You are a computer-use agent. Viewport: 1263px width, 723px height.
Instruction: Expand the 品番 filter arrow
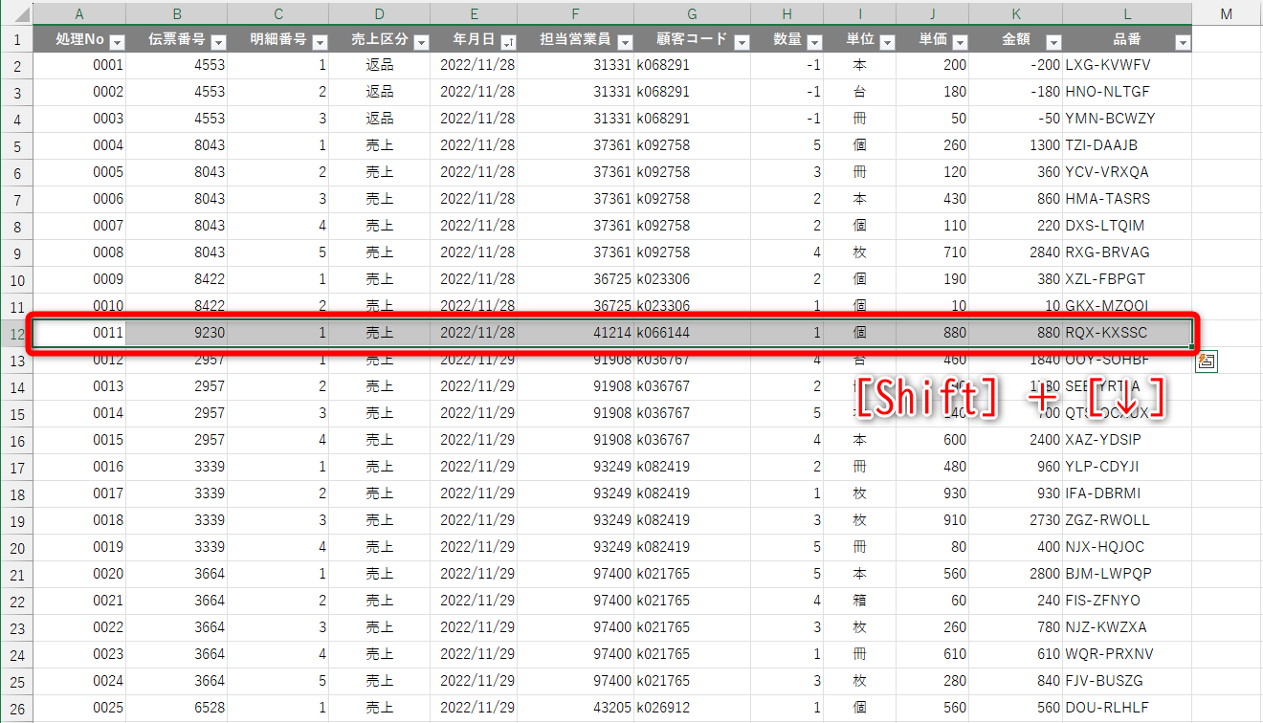(1183, 42)
